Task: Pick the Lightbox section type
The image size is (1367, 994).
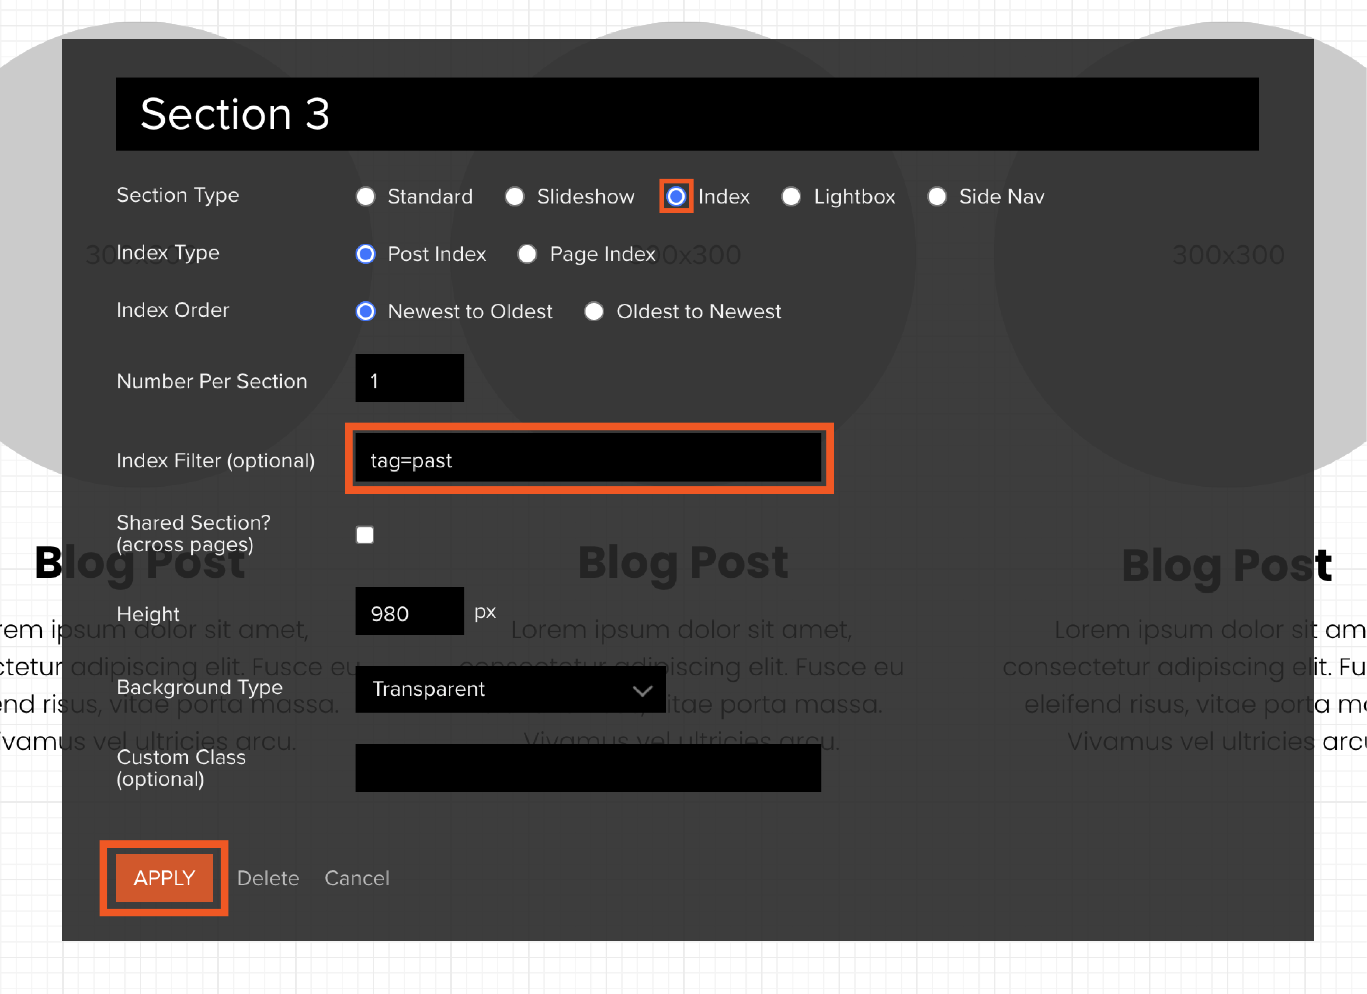Action: click(791, 196)
